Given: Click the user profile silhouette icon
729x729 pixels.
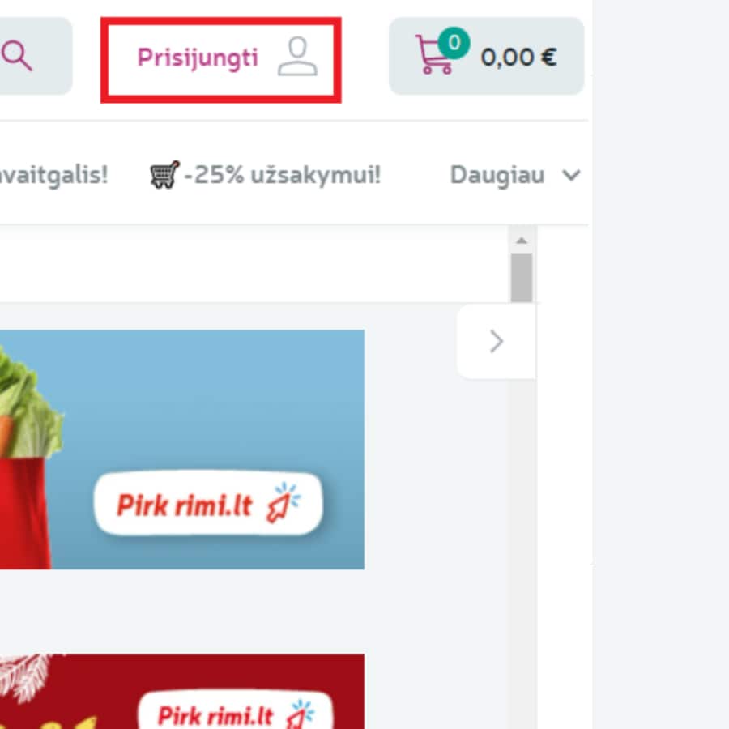Looking at the screenshot, I should [297, 58].
